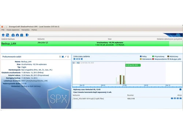
Task: Click the green 12:45 Apr 09 timeline marker
Action: pos(133,65)
